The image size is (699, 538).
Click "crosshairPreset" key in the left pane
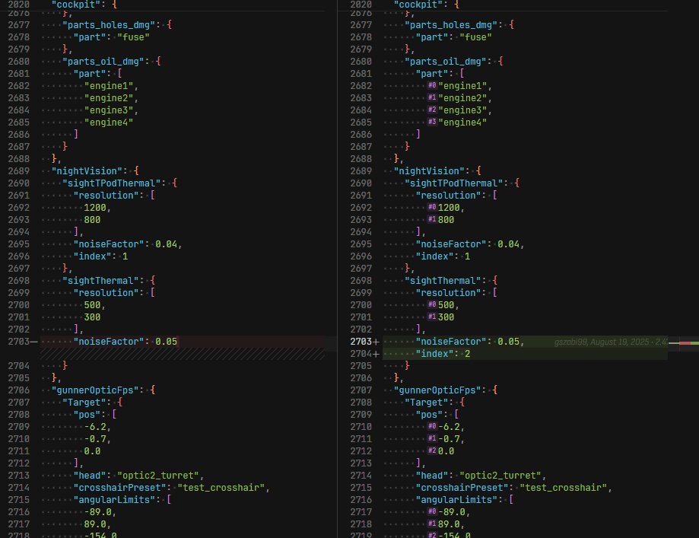pos(120,488)
